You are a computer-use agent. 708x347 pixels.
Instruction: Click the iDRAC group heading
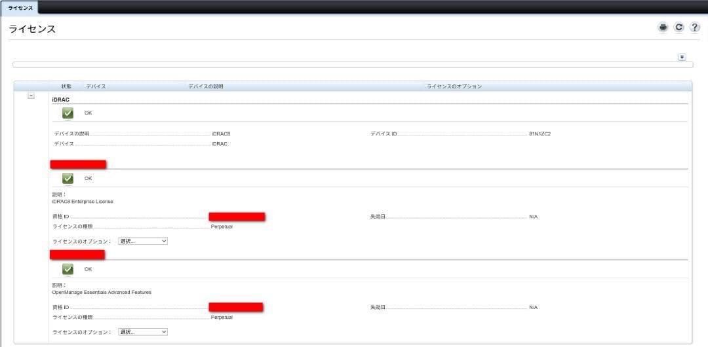(60, 100)
